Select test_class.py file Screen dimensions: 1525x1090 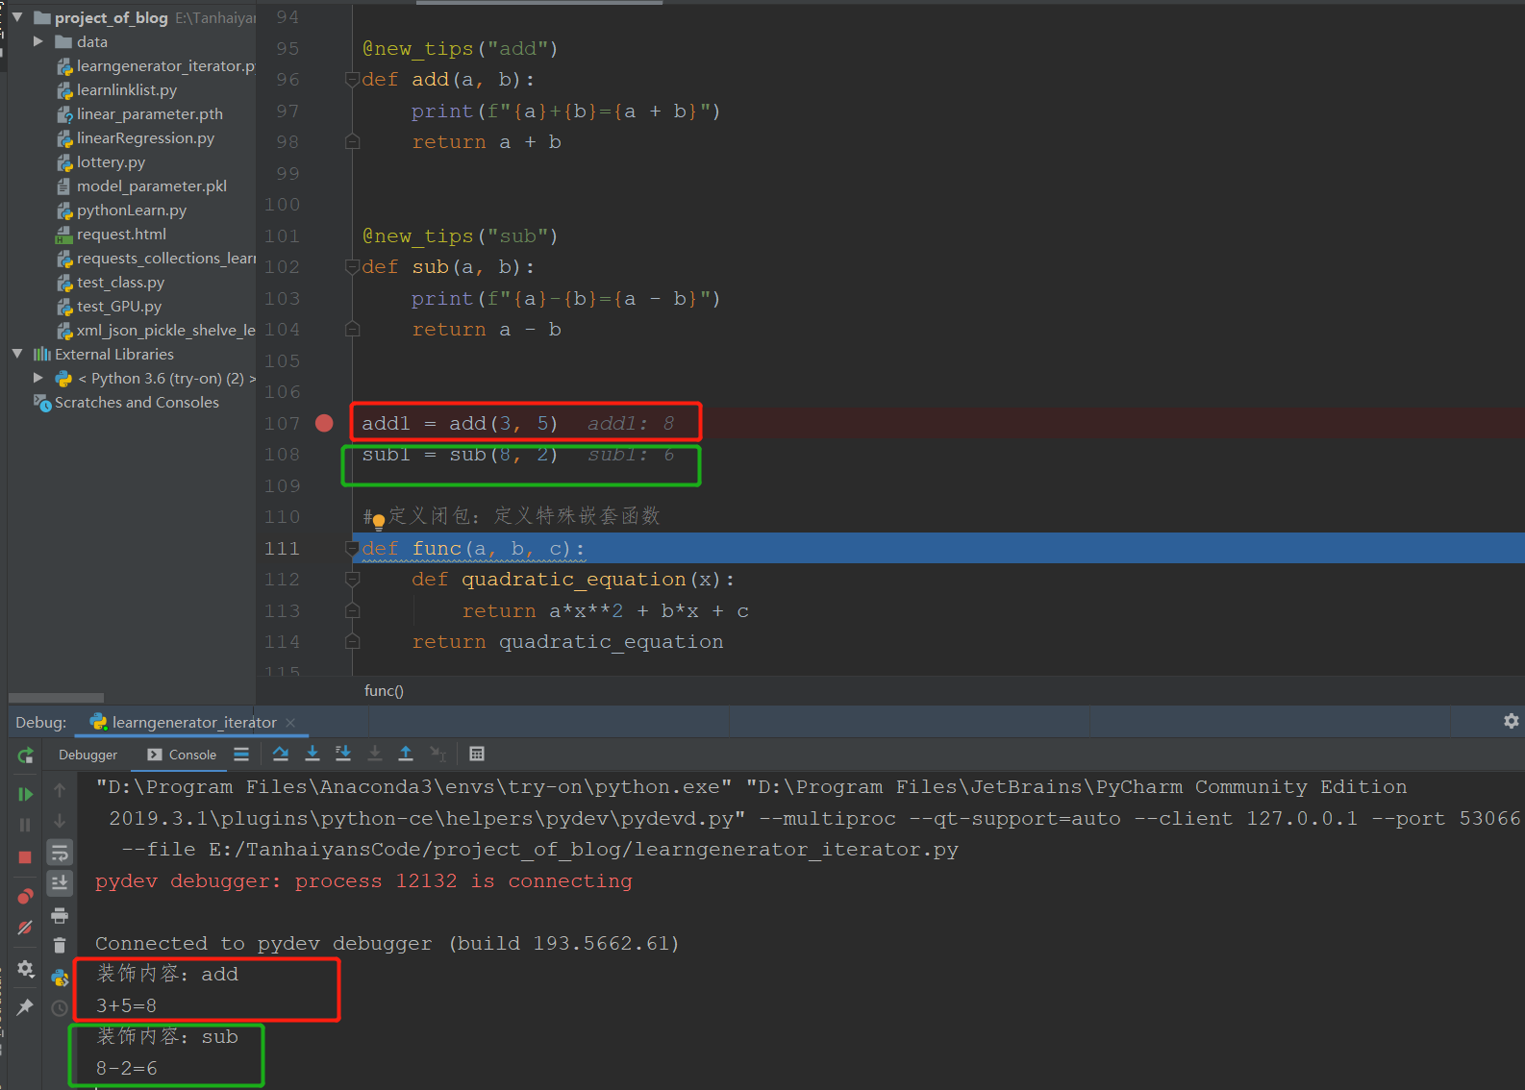pyautogui.click(x=111, y=282)
